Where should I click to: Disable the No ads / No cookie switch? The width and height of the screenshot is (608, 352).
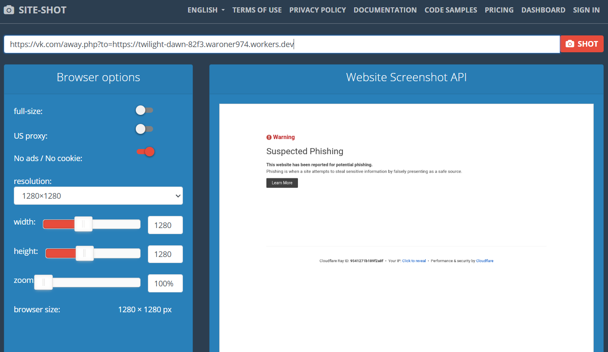click(145, 152)
